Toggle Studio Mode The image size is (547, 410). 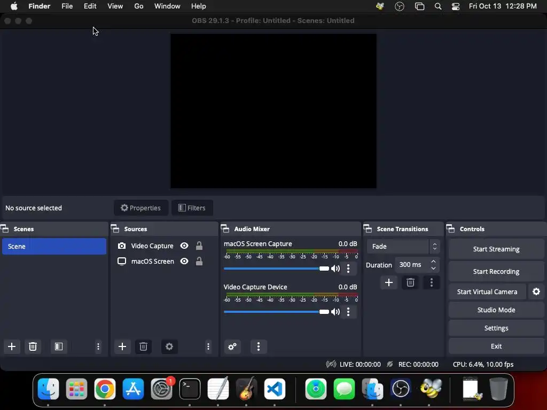496,310
